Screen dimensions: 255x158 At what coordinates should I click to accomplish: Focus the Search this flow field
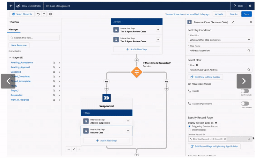(x=34, y=38)
